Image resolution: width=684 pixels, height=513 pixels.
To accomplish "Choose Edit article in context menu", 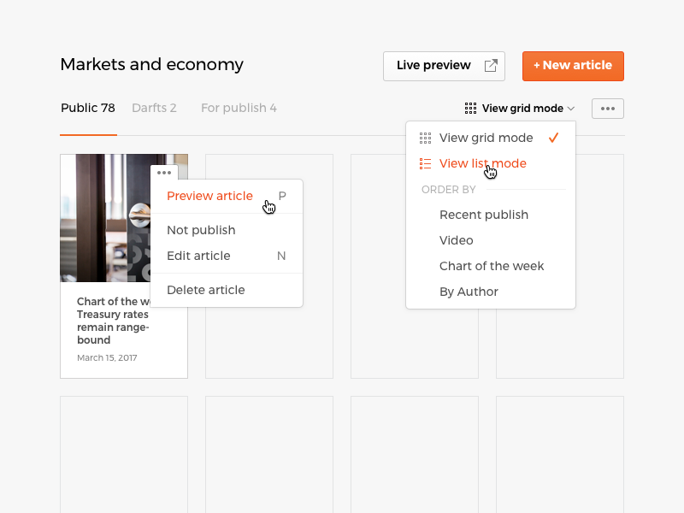I will pos(198,256).
